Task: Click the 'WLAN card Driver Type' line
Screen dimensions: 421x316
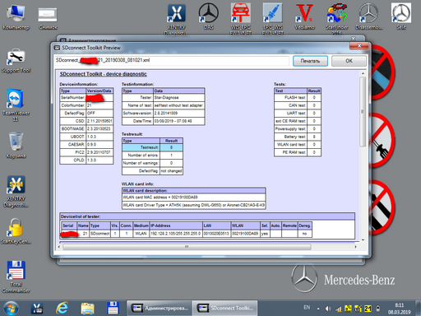Action: 194,205
